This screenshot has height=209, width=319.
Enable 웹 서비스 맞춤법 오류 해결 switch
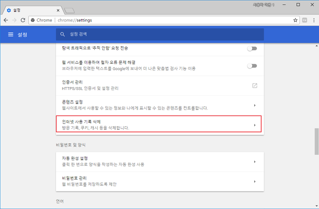click(252, 66)
